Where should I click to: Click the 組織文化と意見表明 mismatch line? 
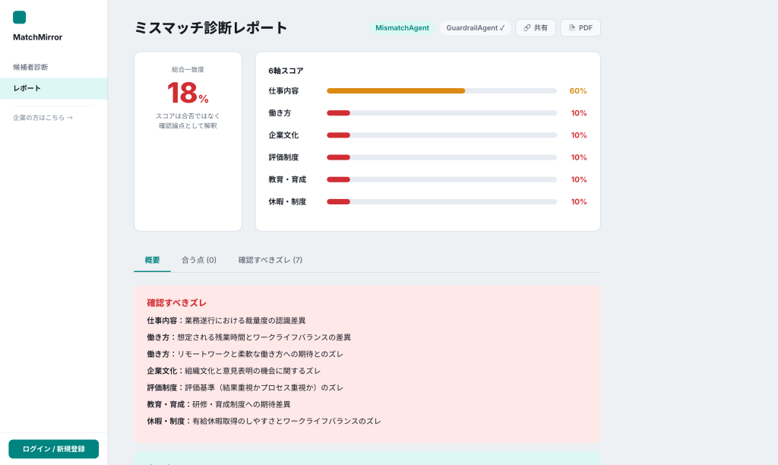(x=234, y=371)
